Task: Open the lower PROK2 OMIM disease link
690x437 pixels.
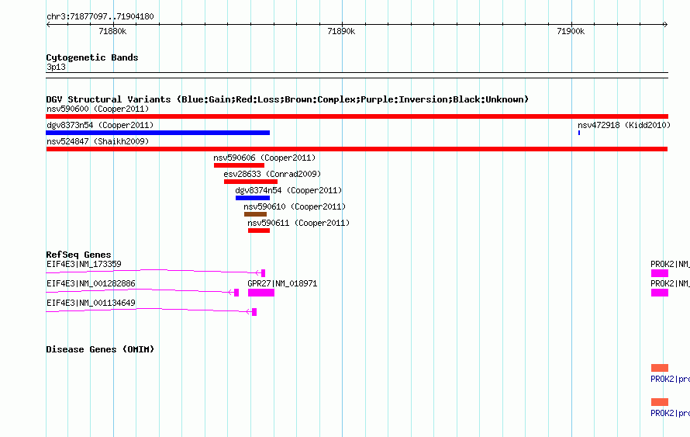Action: [x=670, y=413]
